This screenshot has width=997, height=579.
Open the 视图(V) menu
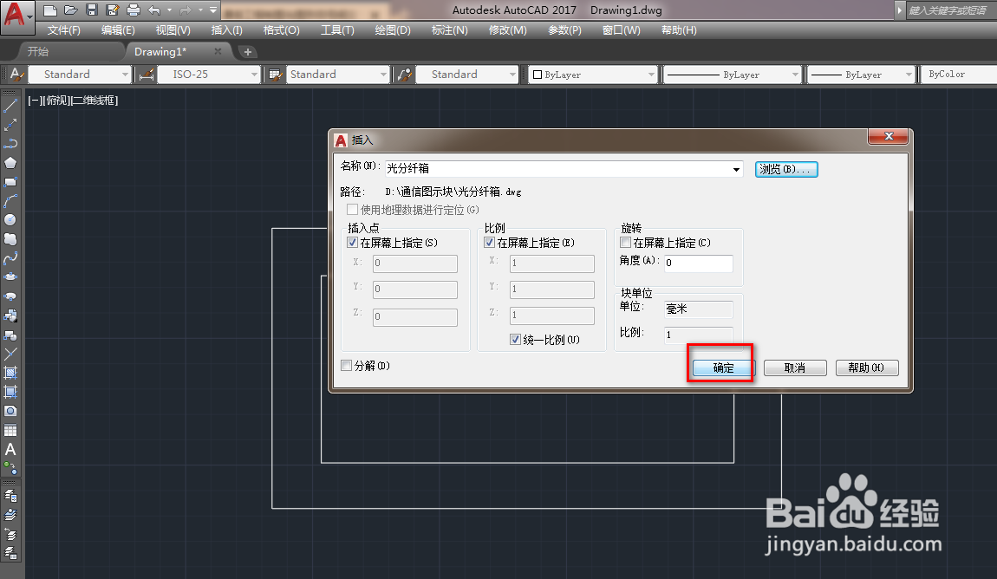(173, 29)
